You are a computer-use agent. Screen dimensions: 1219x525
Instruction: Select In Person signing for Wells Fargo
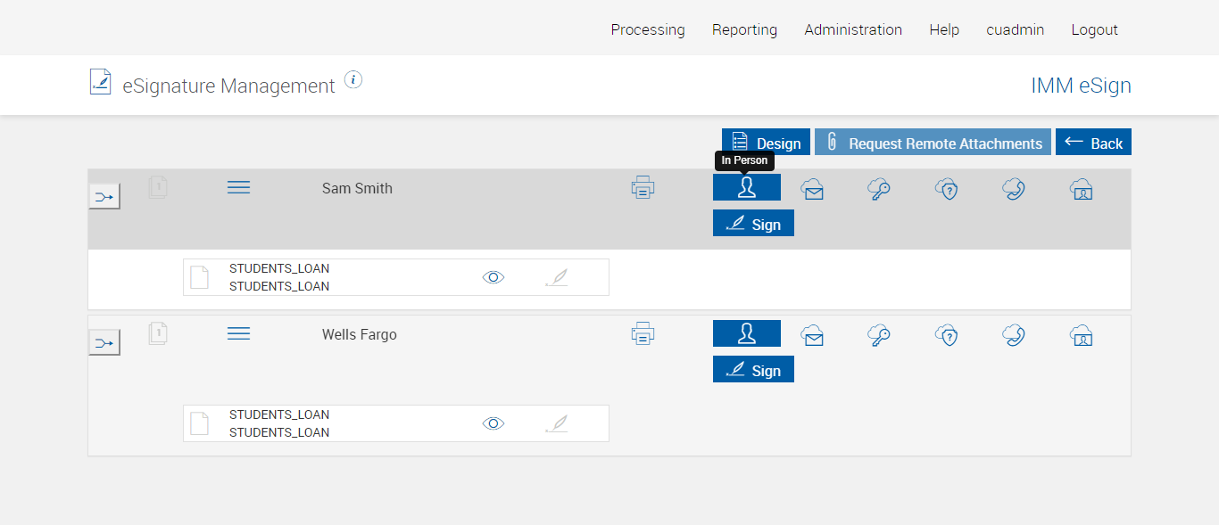(x=746, y=333)
